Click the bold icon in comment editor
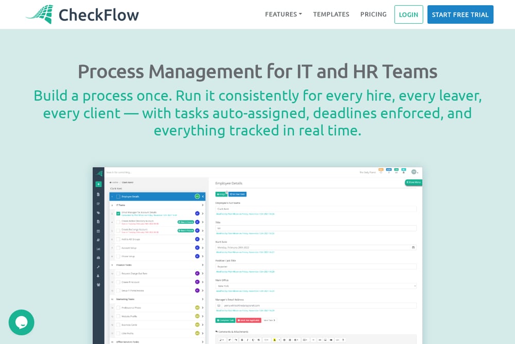The width and height of the screenshot is (515, 344). click(x=242, y=340)
